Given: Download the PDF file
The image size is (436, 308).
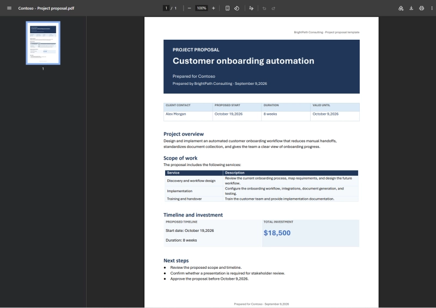Looking at the screenshot, I should tap(411, 8).
